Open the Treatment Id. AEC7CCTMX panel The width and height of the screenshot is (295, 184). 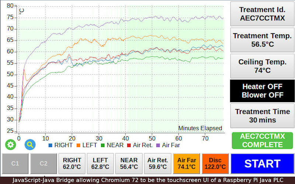tap(263, 14)
